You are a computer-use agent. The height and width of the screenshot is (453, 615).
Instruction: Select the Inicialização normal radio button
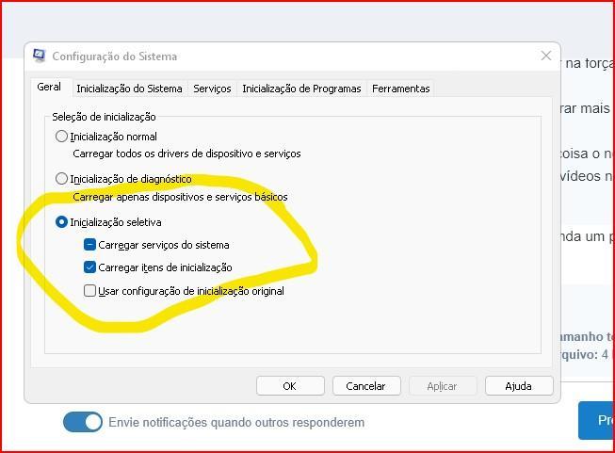click(61, 137)
